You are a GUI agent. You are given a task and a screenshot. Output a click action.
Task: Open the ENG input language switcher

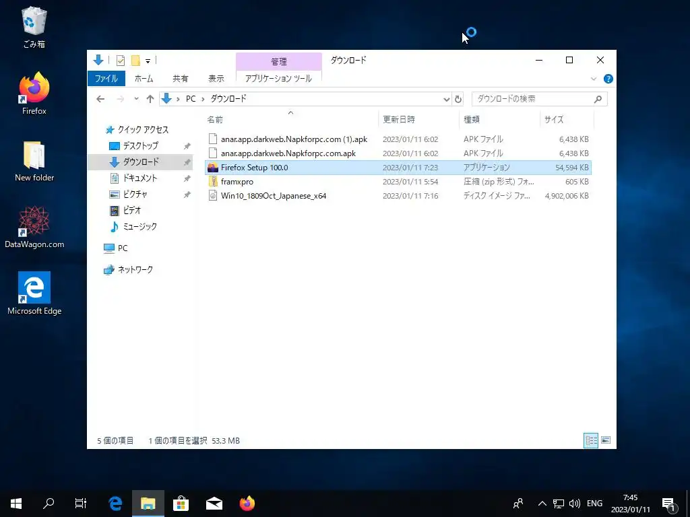(594, 504)
